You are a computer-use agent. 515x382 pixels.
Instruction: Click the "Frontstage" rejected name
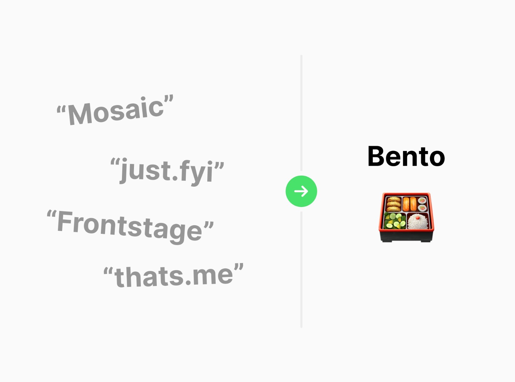(130, 226)
